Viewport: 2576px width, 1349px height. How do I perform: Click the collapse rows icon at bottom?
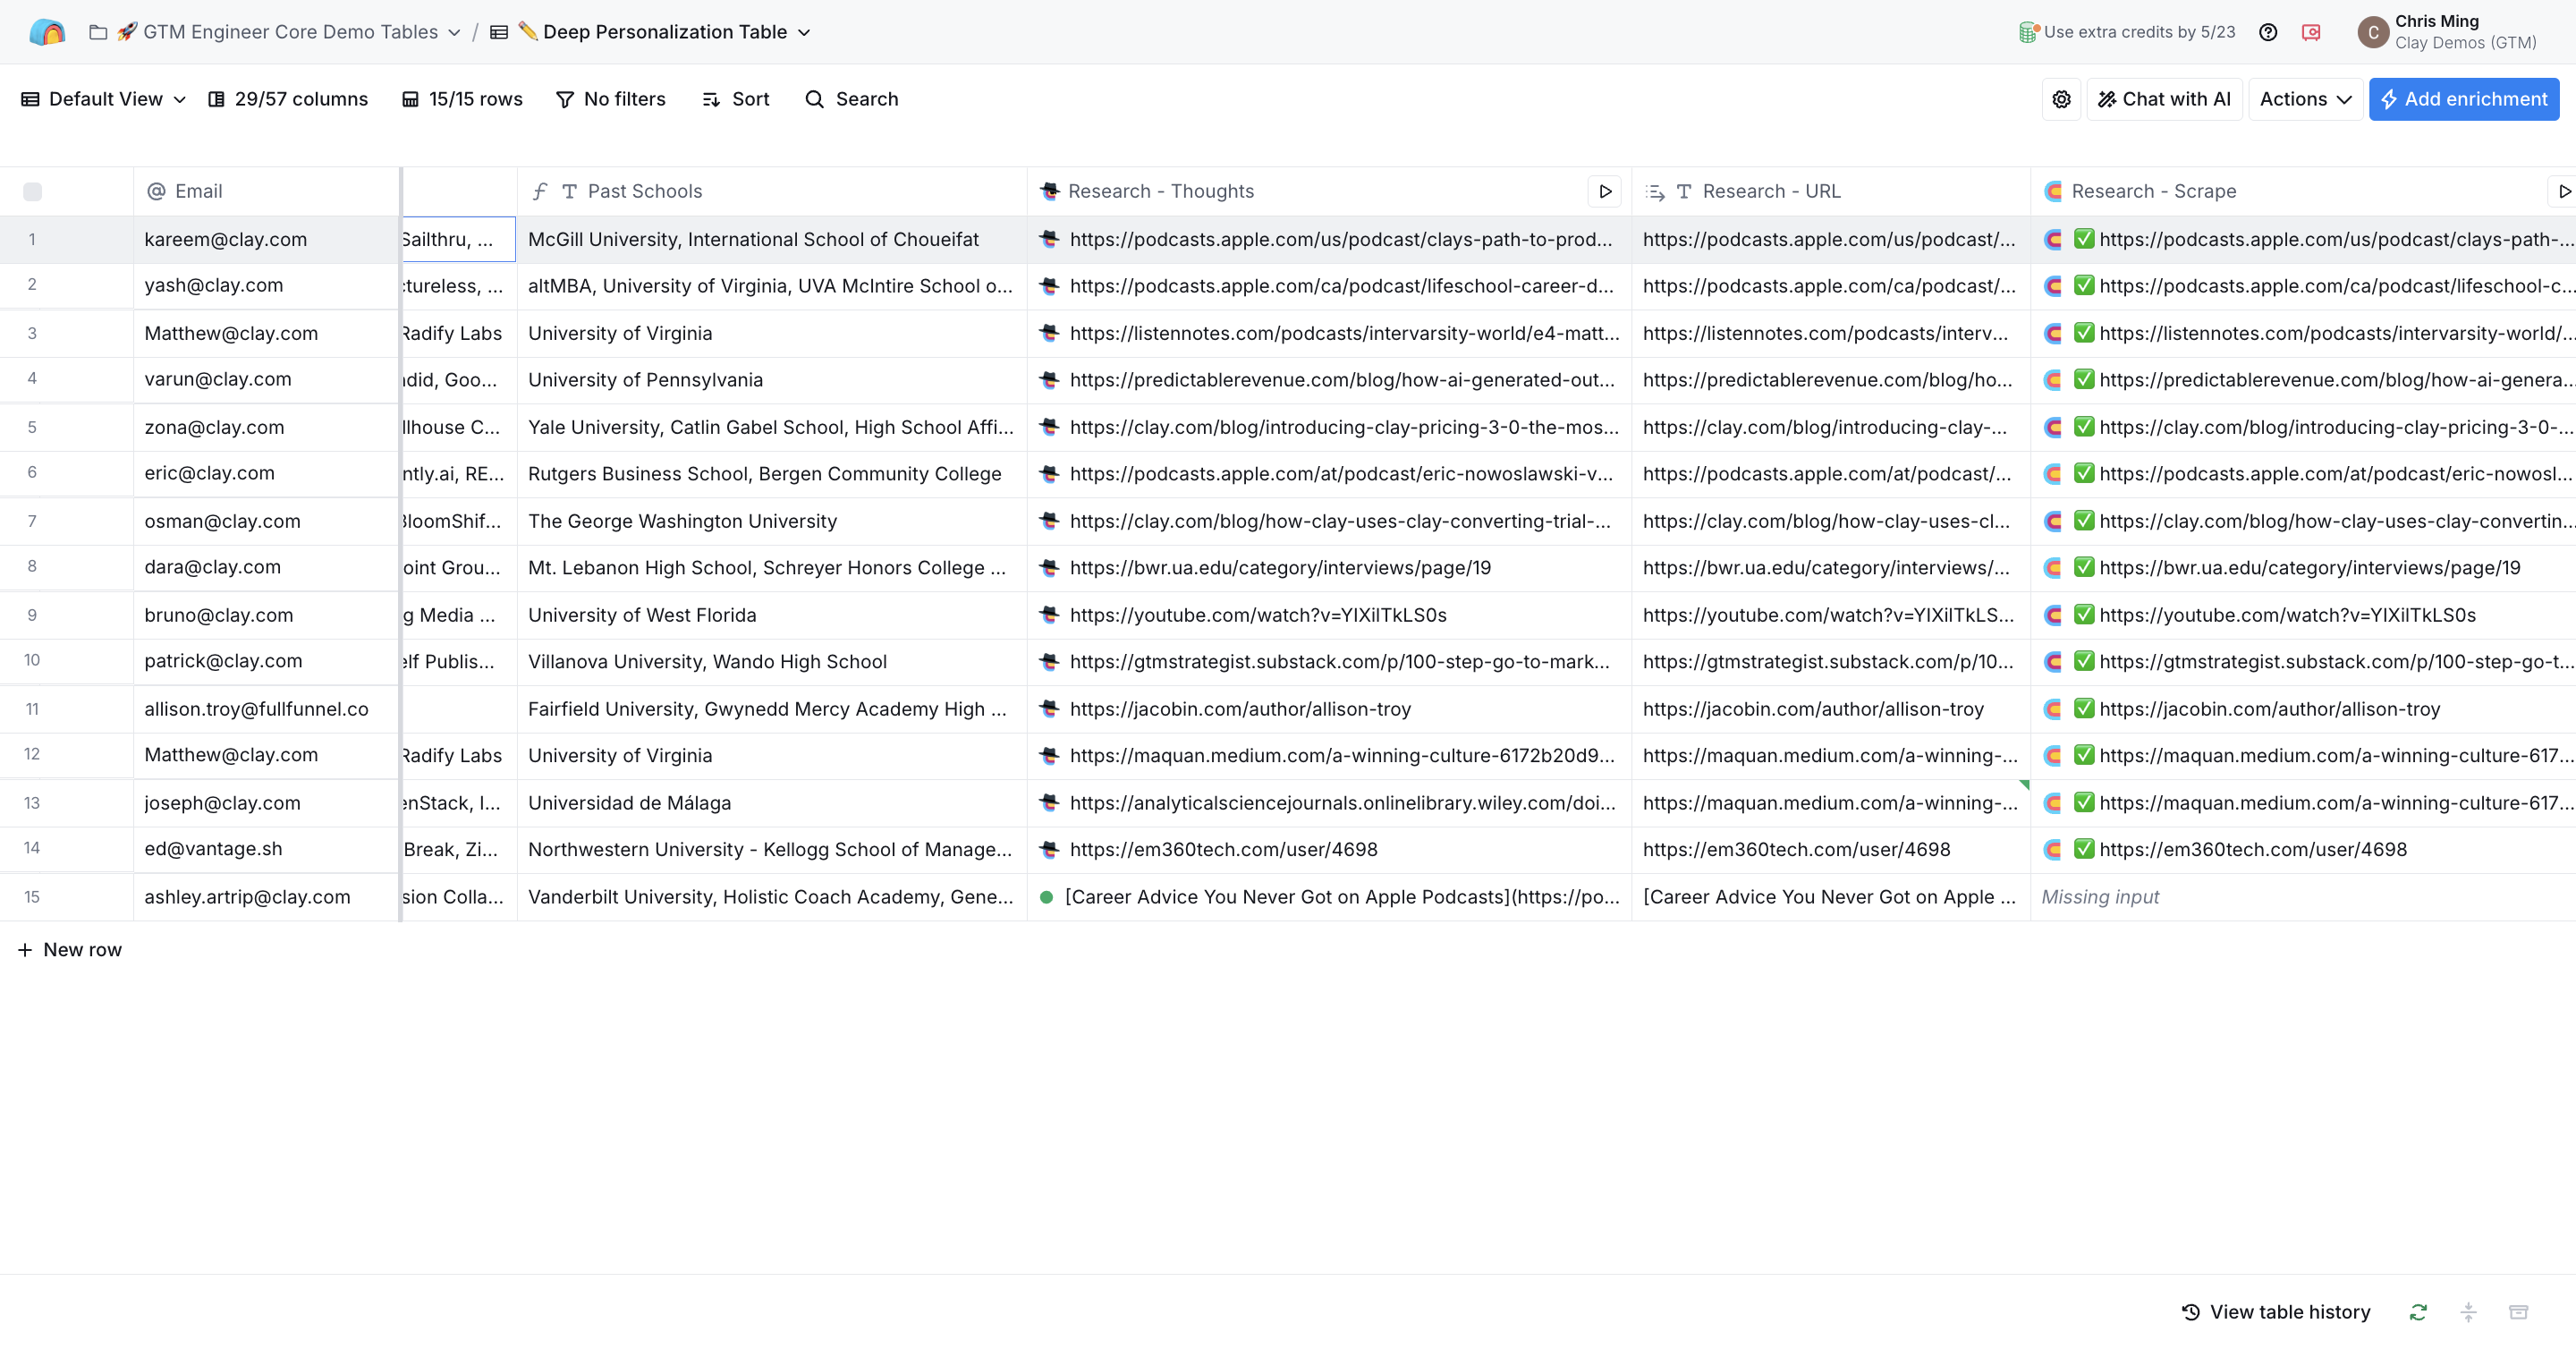click(x=2468, y=1312)
